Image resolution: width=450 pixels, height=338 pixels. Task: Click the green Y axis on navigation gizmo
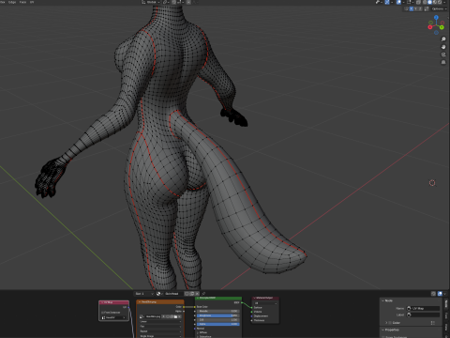click(442, 27)
